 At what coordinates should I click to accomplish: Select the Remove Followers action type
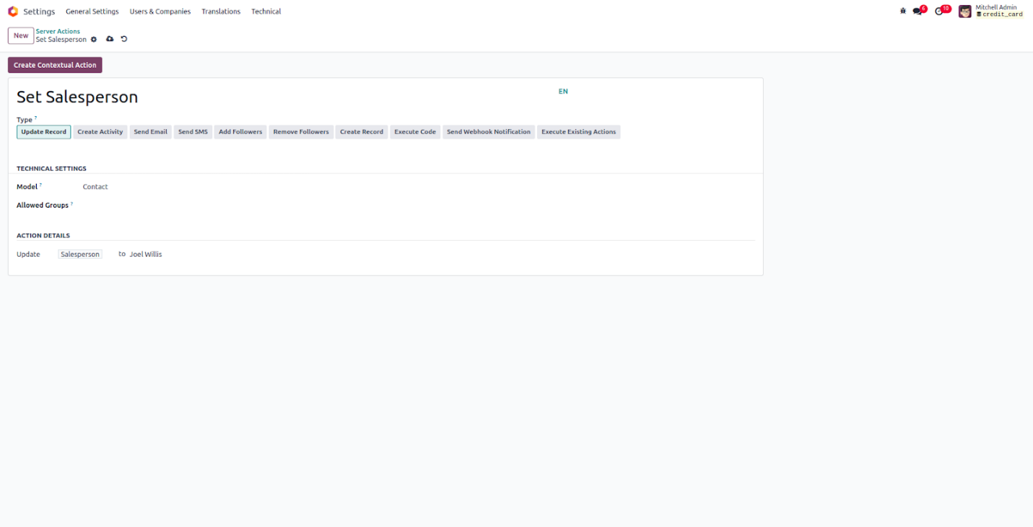tap(301, 132)
